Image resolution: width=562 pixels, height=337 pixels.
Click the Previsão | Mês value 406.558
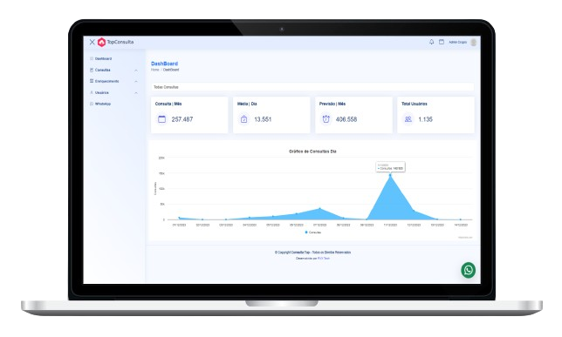[x=346, y=119]
